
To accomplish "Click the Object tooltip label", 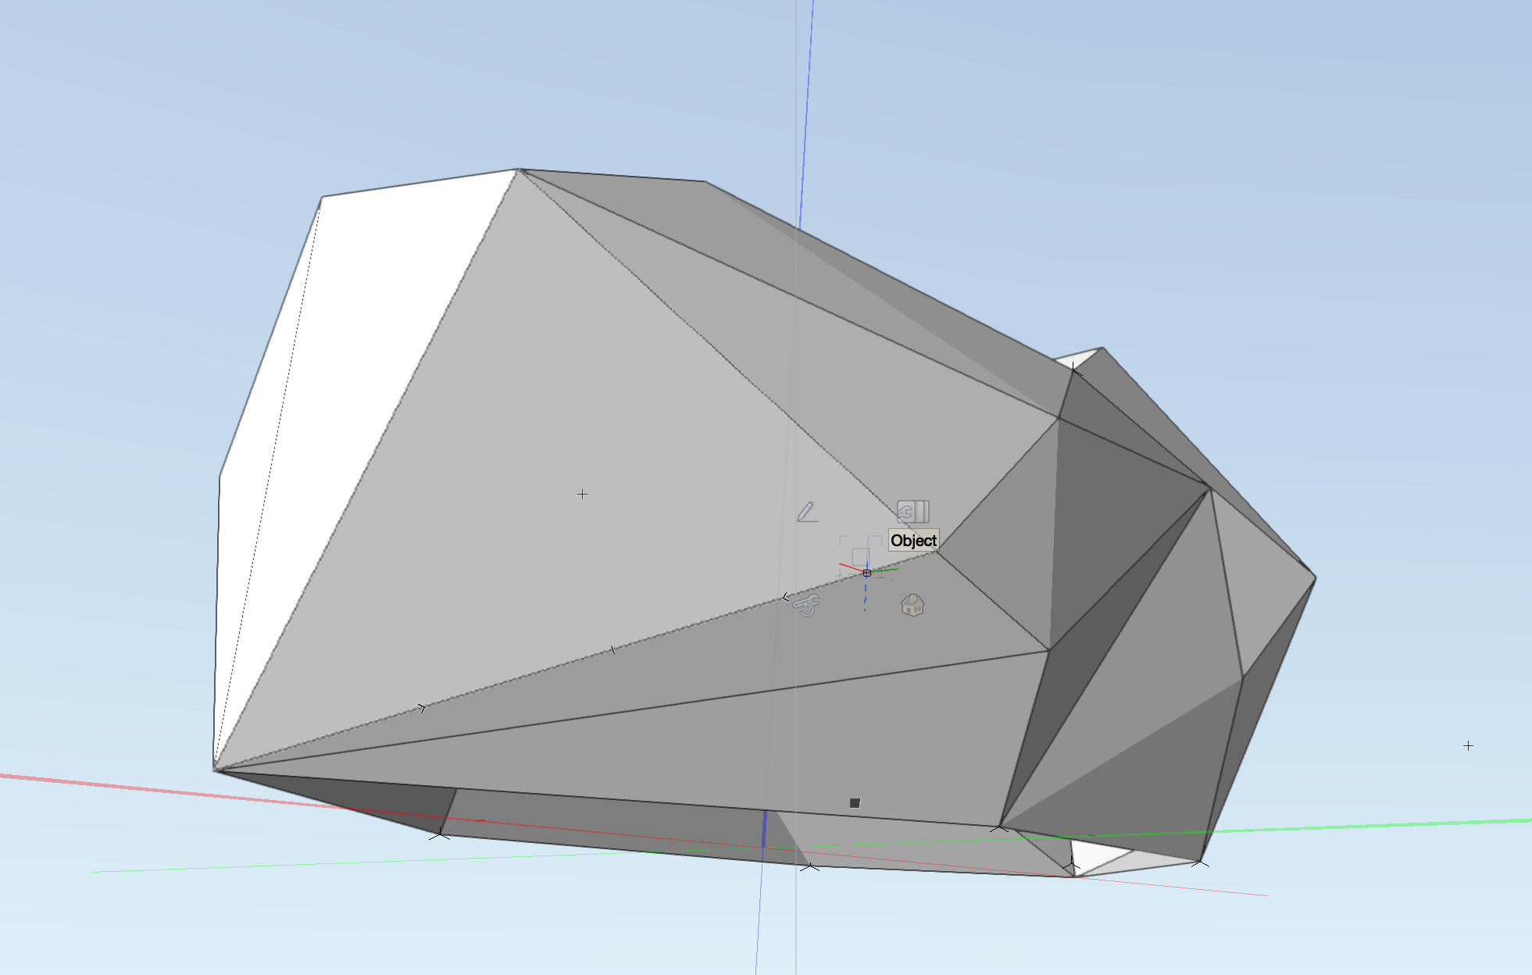I will (914, 540).
